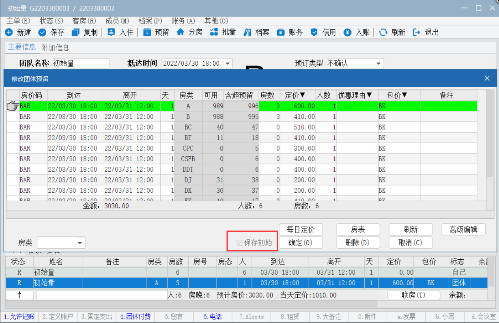This screenshot has width=499, height=323.
Task: Select the 初始量 row marked 自己
Action: [x=247, y=272]
